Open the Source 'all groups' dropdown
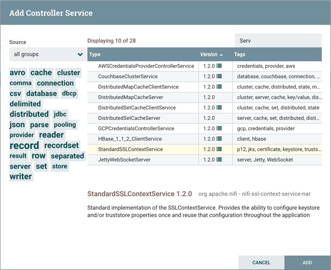 coord(47,54)
